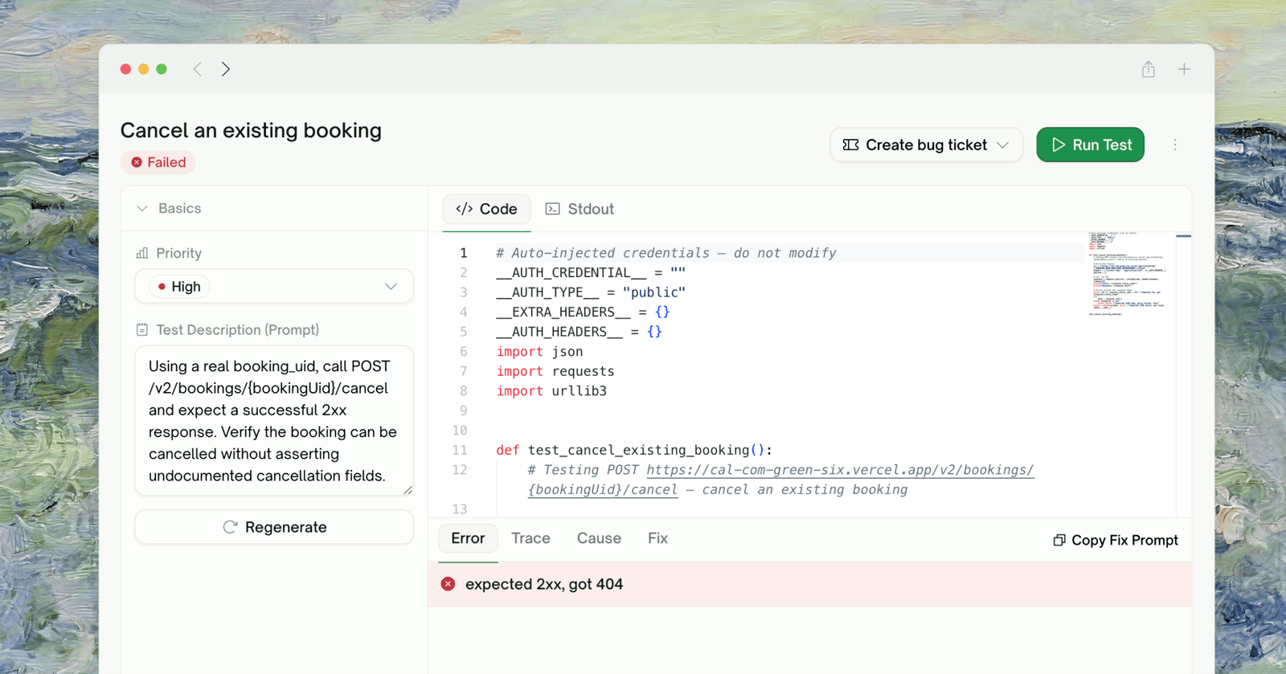This screenshot has height=674, width=1286.
Task: Click the 'expected 2xx, got 404' error message
Action: tap(544, 584)
